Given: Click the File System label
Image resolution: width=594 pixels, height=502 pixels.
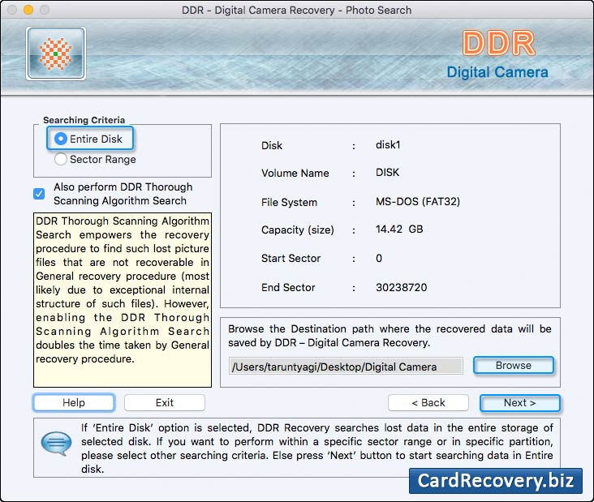Looking at the screenshot, I should [289, 202].
